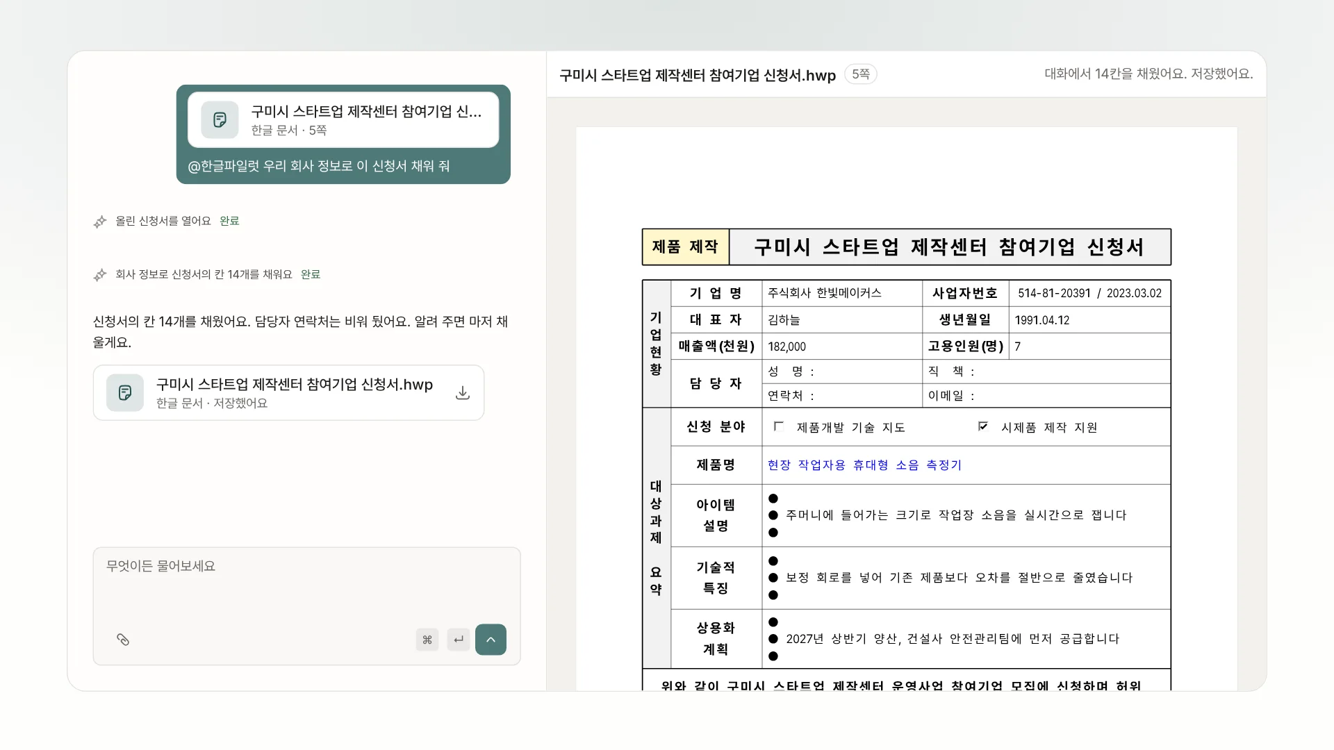Viewport: 1334px width, 750px height.
Task: Click the item description '주머니에 들어가는 크기로' line
Action: pos(956,515)
